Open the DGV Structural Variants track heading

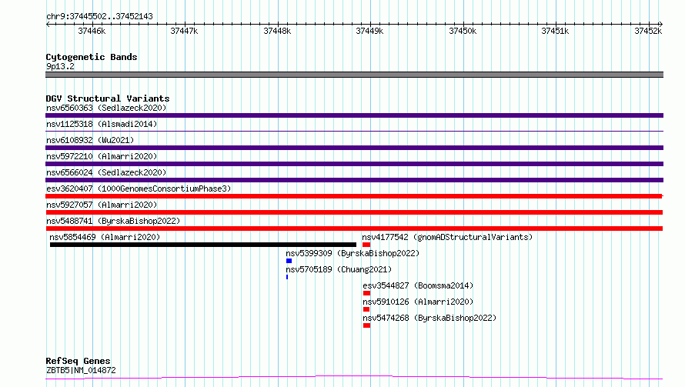(x=108, y=98)
